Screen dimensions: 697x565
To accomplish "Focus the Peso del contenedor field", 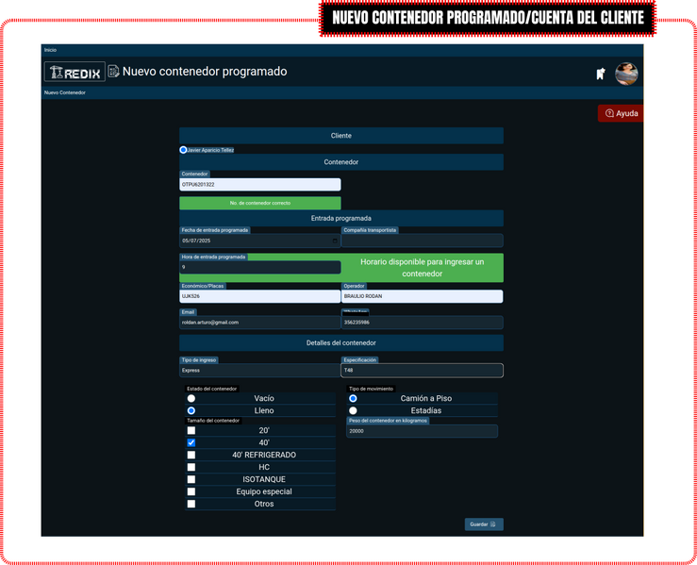I will click(x=422, y=431).
